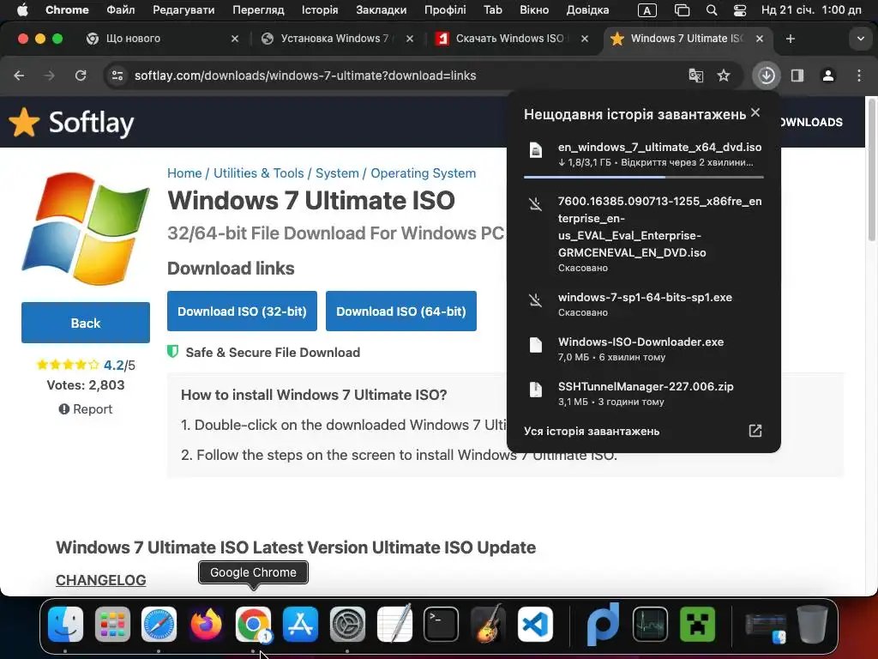Click file icon next to Windows-ISO-Downloader.exe
The width and height of the screenshot is (878, 659).
coord(536,345)
